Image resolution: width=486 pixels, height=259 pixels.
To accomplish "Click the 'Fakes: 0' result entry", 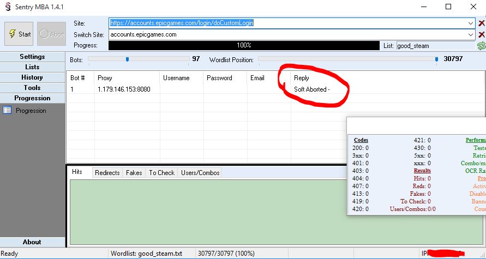I will [421, 194].
